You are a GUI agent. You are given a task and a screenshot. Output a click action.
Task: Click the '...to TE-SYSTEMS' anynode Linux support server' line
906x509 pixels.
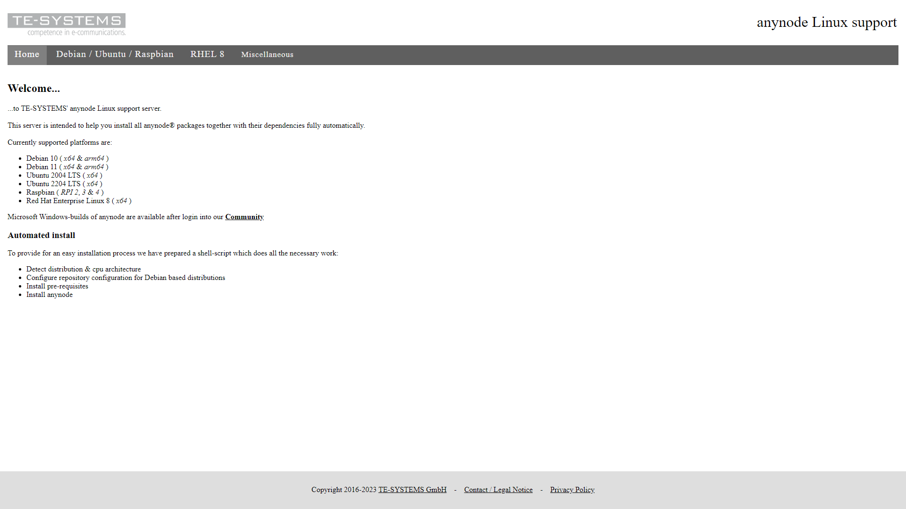tap(84, 108)
